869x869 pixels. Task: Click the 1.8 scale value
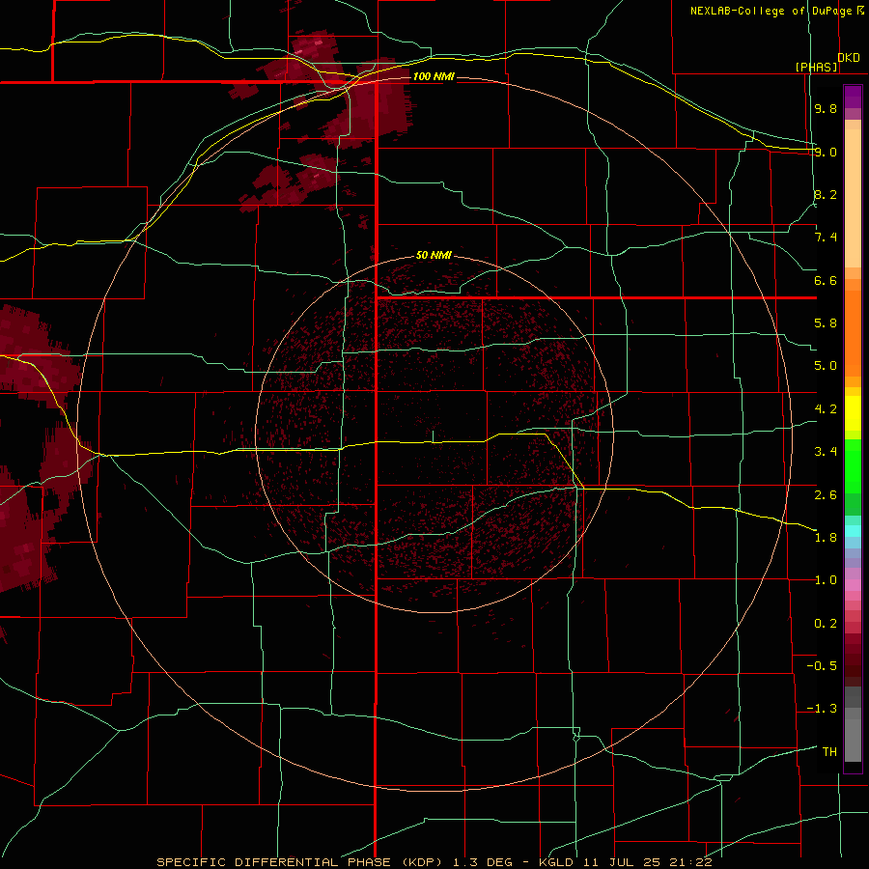tap(826, 538)
